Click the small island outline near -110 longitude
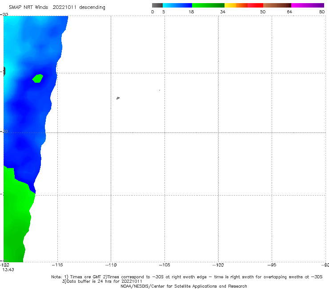 [118, 98]
